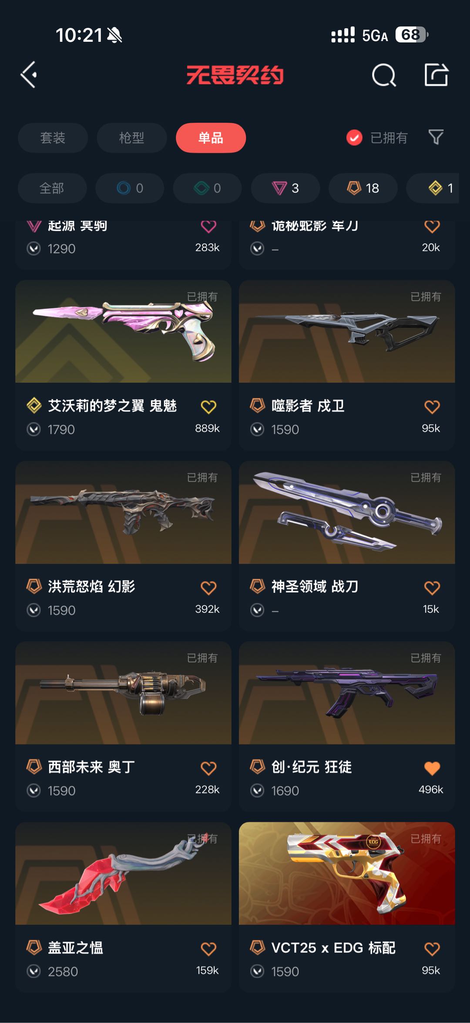Tap the share icon at top right

click(x=436, y=75)
